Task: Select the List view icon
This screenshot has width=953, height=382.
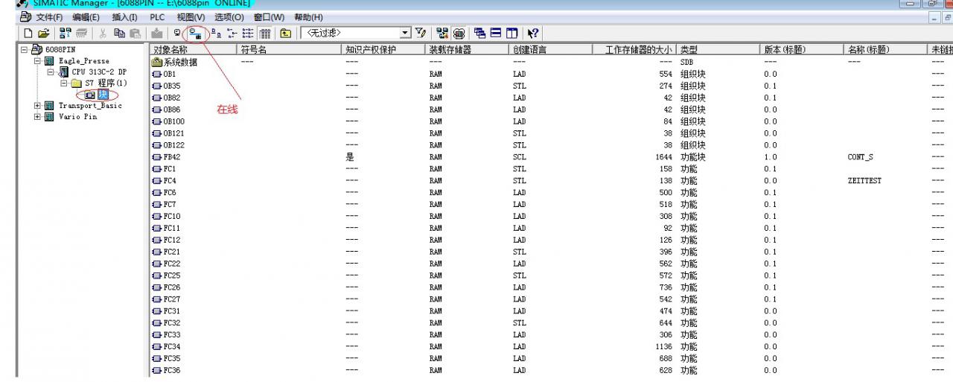Action: (247, 34)
